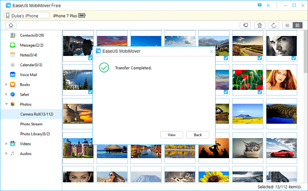Click the Voice Mail icon in sidebar
308x191 pixels.
(12, 74)
